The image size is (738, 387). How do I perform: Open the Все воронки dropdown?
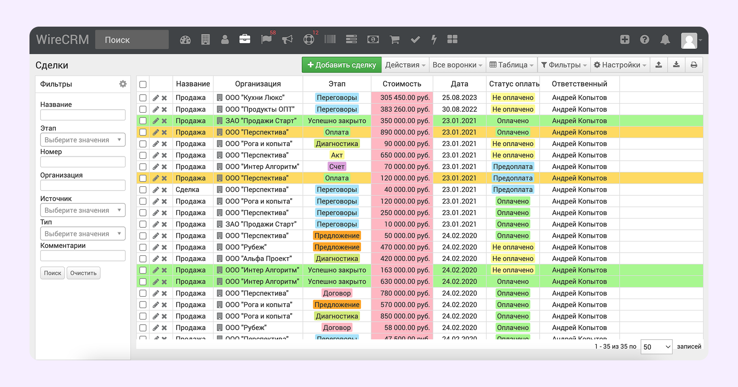tap(457, 65)
